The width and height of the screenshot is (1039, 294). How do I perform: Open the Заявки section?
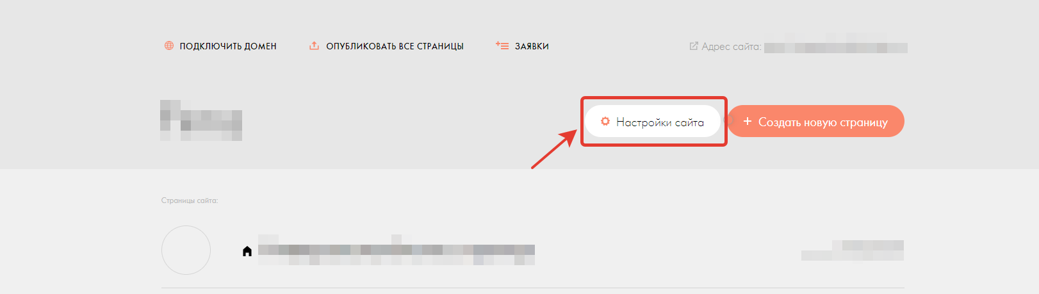532,46
